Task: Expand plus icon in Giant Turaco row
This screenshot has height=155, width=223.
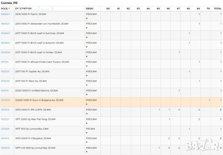Action: coord(87,66)
